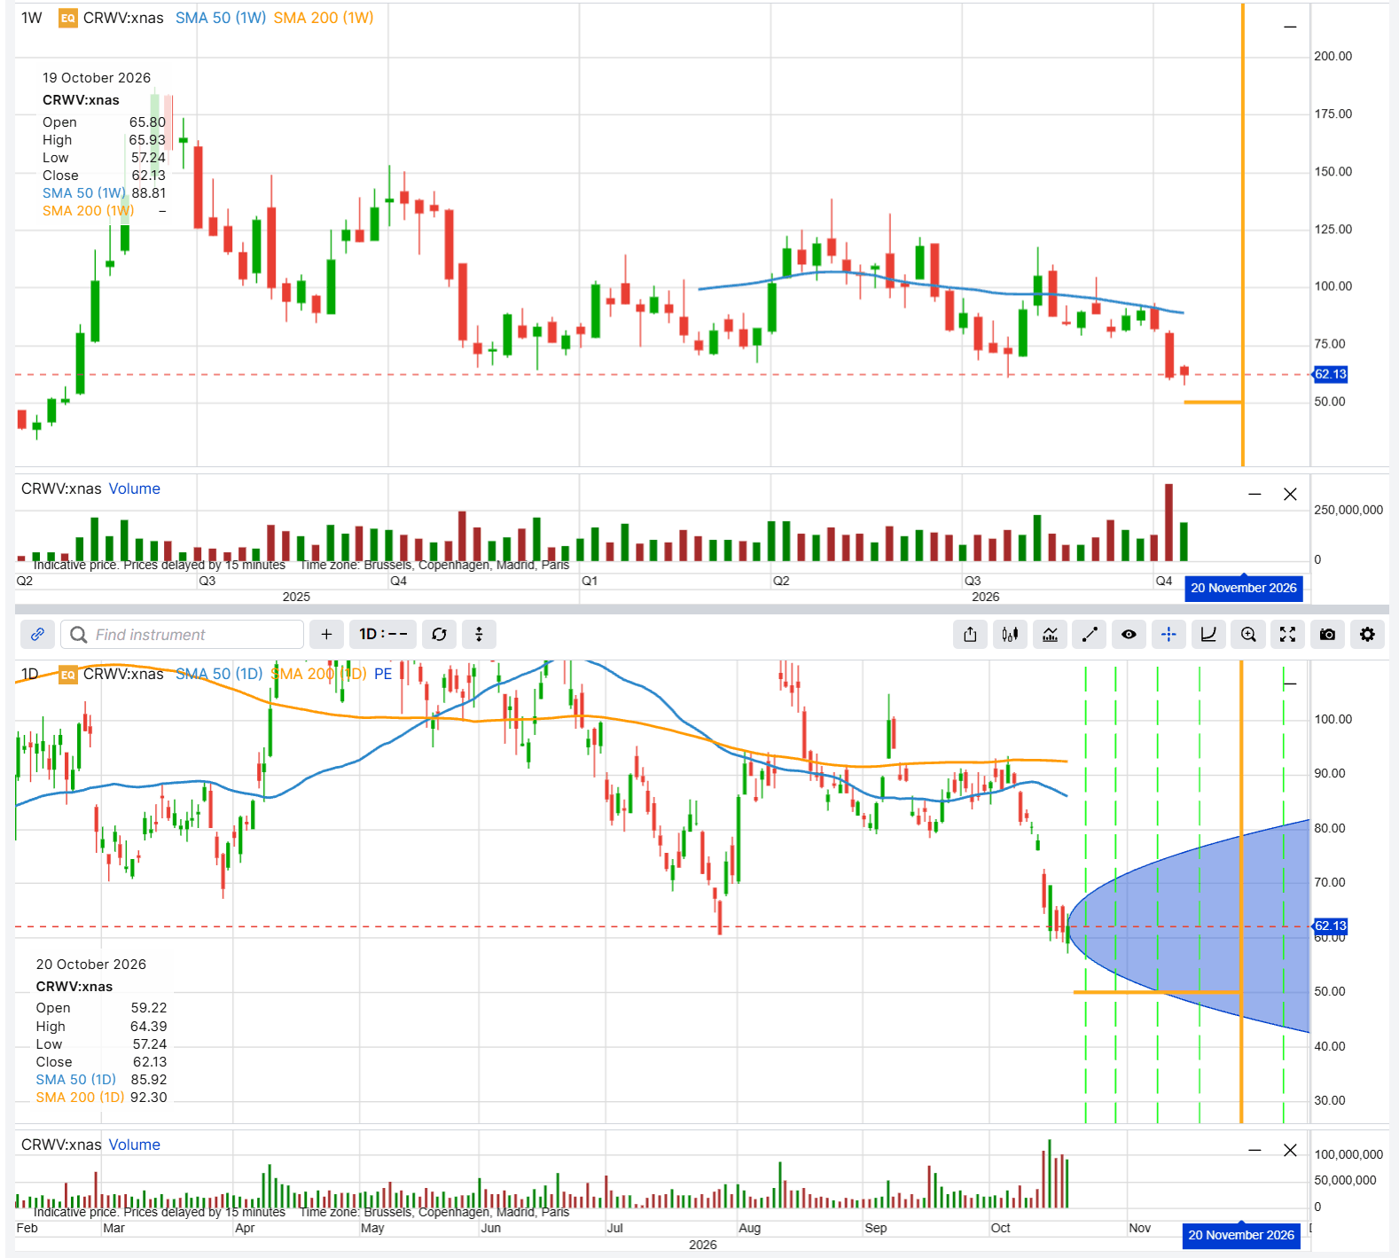Close the weekly volume panel
Viewport: 1399px width, 1258px height.
pos(1290,494)
